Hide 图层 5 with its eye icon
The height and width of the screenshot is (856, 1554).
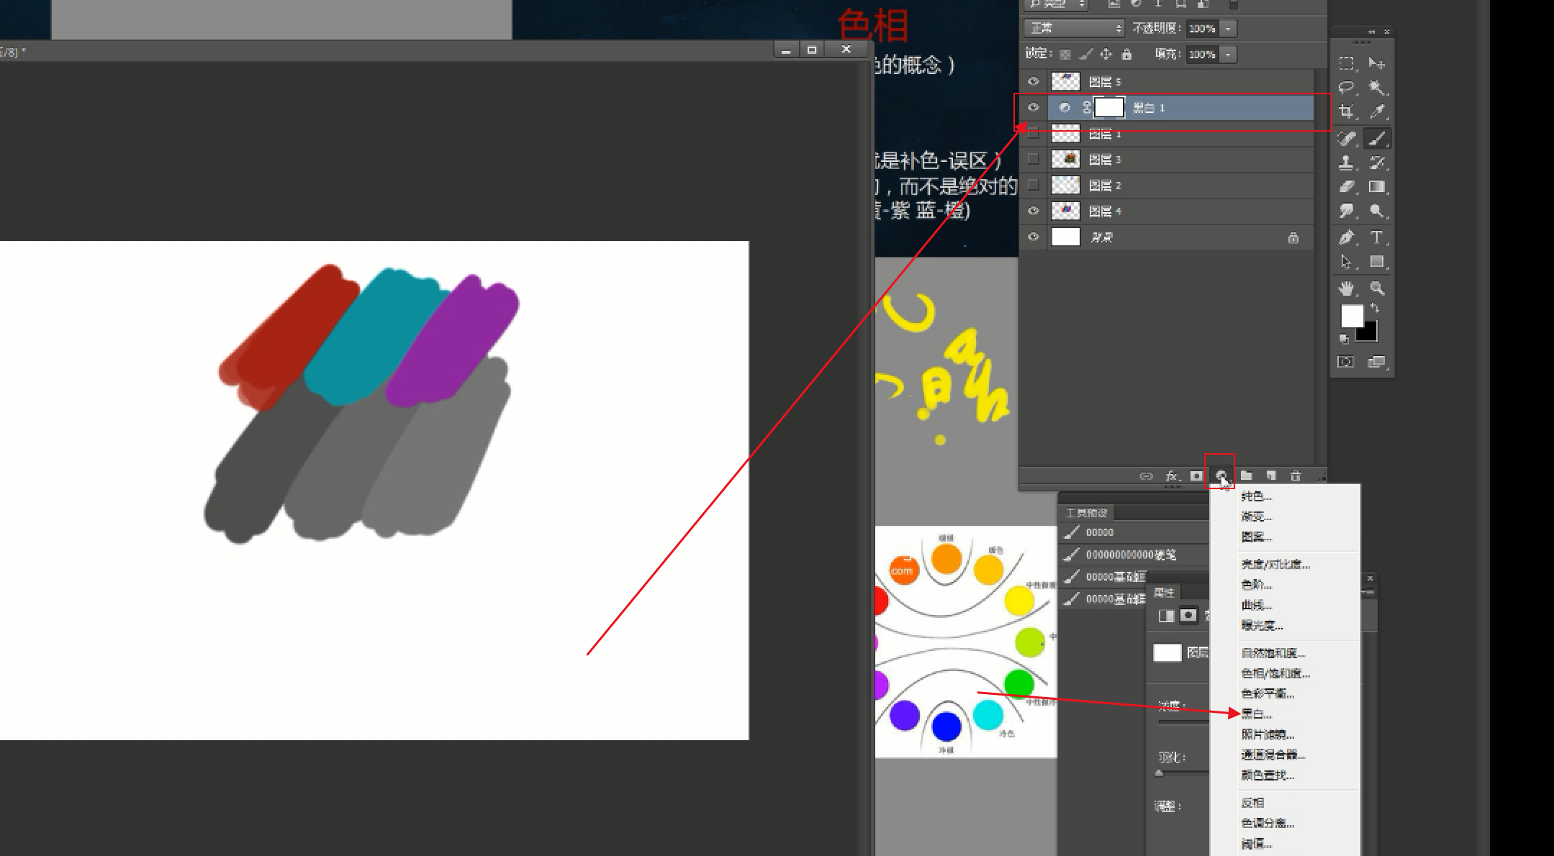tap(1034, 81)
